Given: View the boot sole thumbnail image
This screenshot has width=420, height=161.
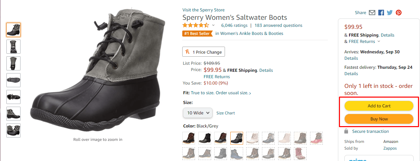Looking at the screenshot, I should pyautogui.click(x=13, y=80).
